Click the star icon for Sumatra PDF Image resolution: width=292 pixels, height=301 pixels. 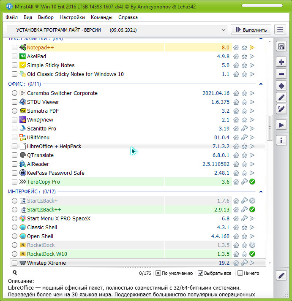[x=244, y=111]
